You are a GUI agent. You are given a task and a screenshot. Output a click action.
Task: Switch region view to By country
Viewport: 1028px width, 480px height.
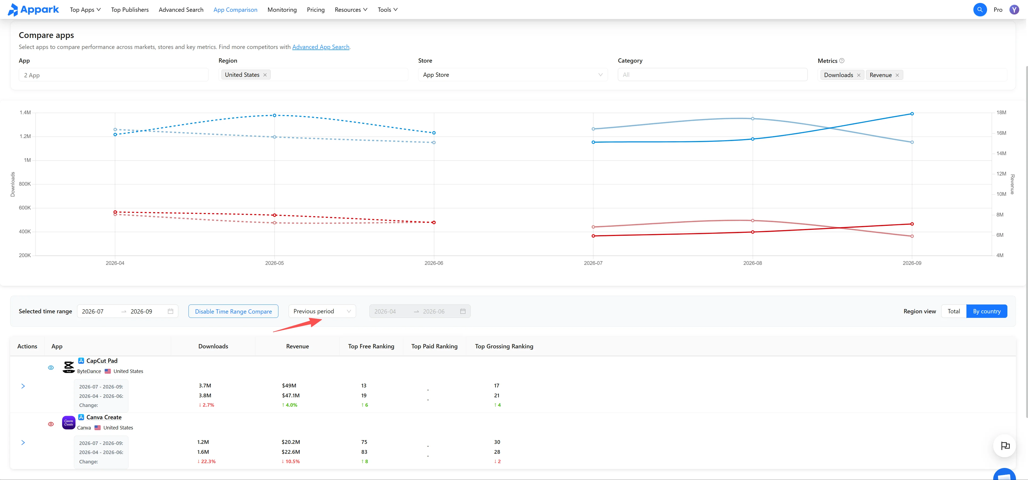tap(987, 311)
